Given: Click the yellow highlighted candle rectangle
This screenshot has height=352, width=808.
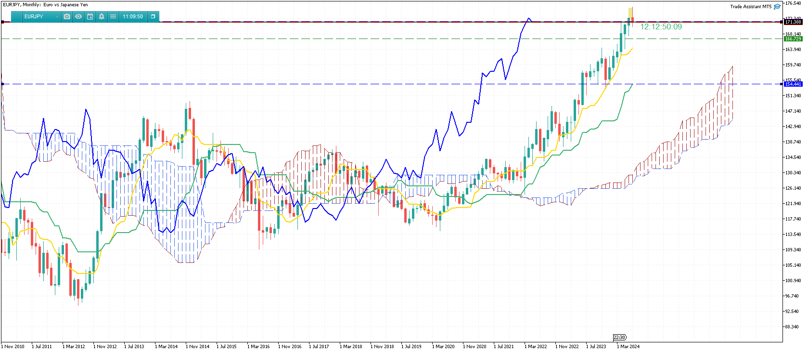Looking at the screenshot, I should 630,13.
